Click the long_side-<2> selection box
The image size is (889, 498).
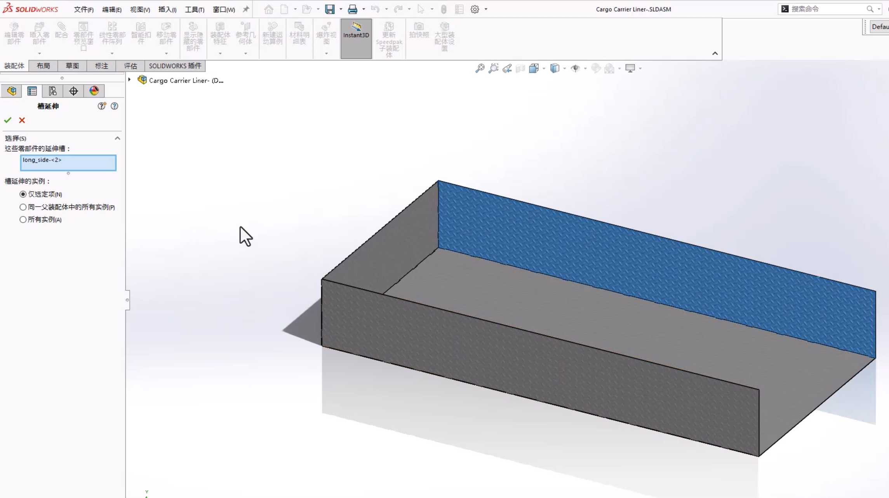68,163
